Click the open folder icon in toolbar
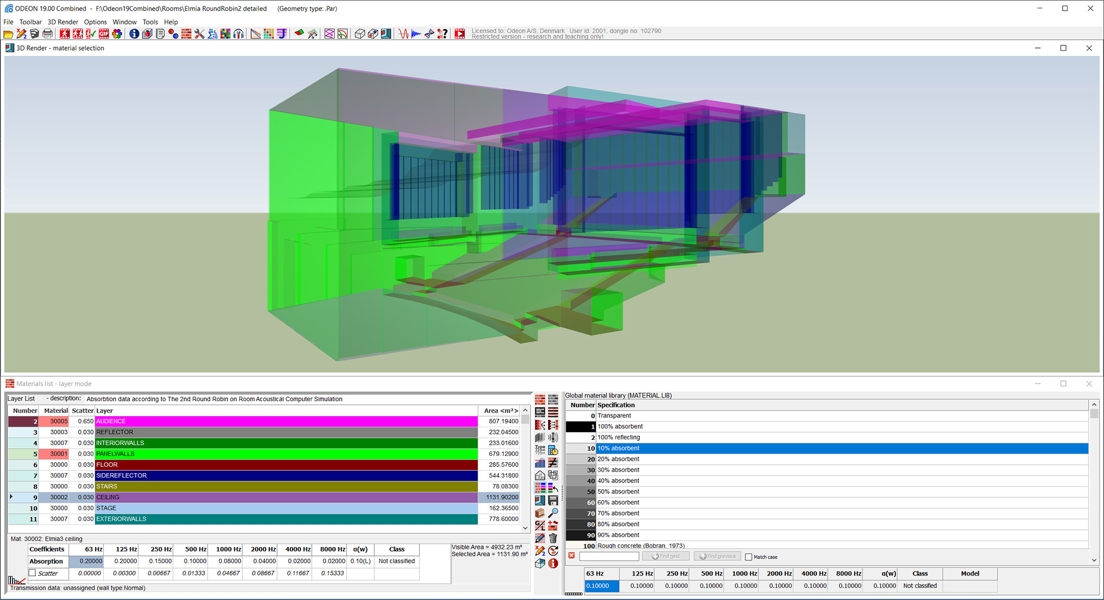 point(8,34)
